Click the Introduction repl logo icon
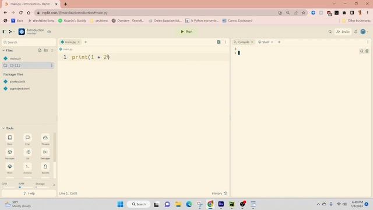The image size is (373, 210). tap(22, 32)
